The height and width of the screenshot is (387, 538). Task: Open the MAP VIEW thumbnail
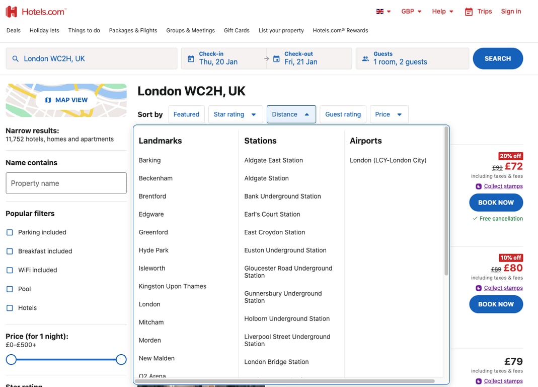[x=66, y=100]
